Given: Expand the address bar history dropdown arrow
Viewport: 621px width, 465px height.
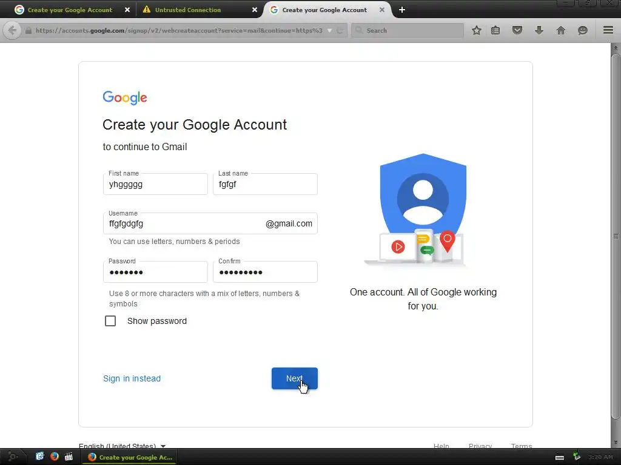Looking at the screenshot, I should pos(329,30).
